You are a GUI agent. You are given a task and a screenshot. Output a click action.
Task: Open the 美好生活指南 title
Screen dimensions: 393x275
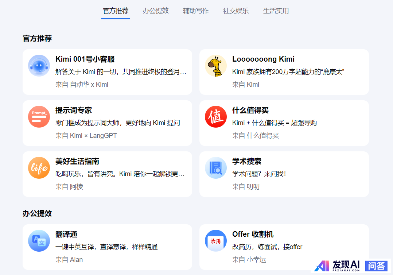(x=77, y=161)
